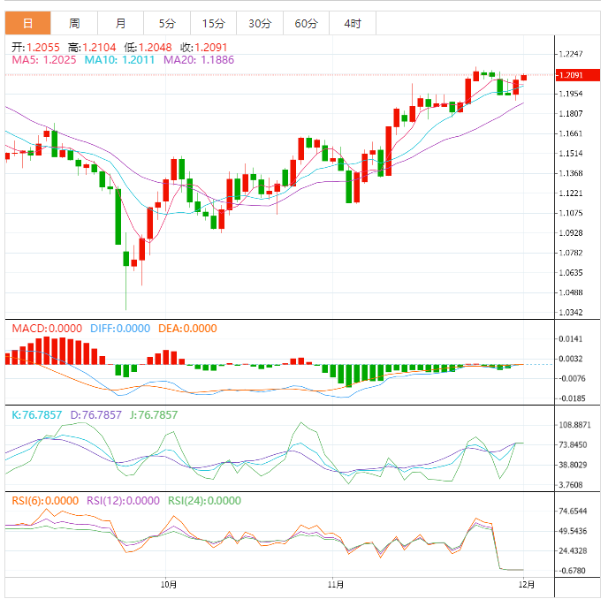The height and width of the screenshot is (599, 608).
Task: Click the MA20 indicator label
Action: click(200, 60)
